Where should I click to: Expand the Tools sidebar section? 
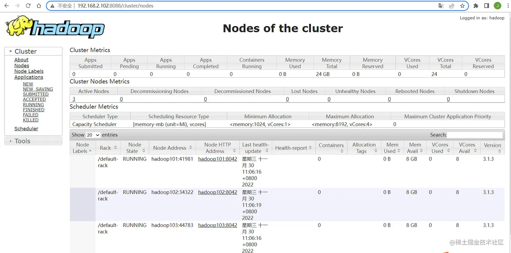(33, 141)
